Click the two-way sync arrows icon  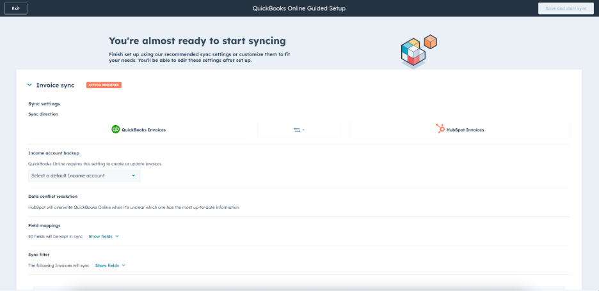(297, 130)
